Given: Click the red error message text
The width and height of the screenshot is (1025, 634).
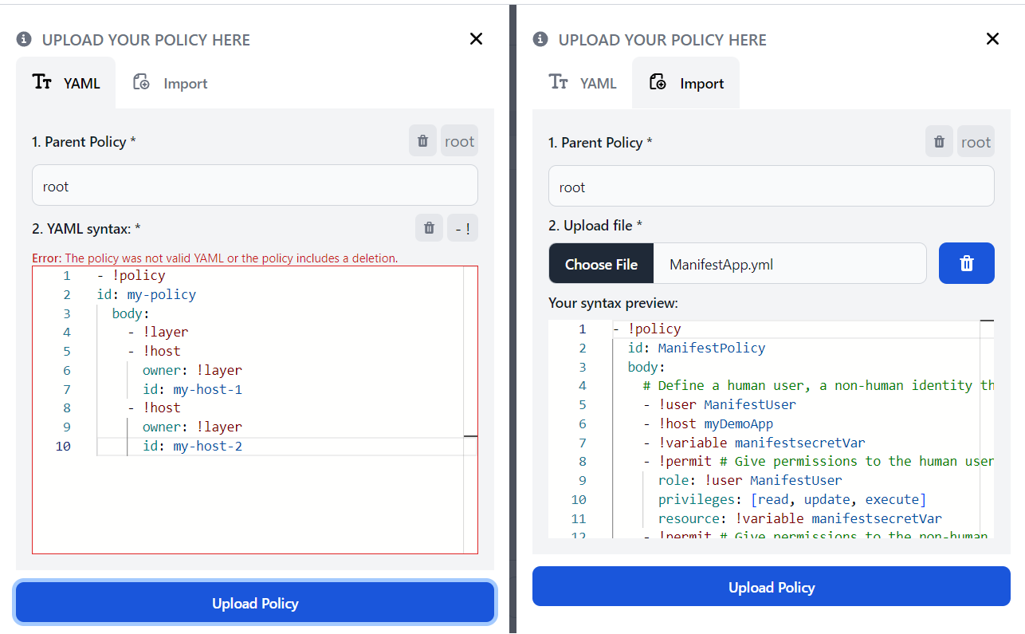Looking at the screenshot, I should click(215, 258).
